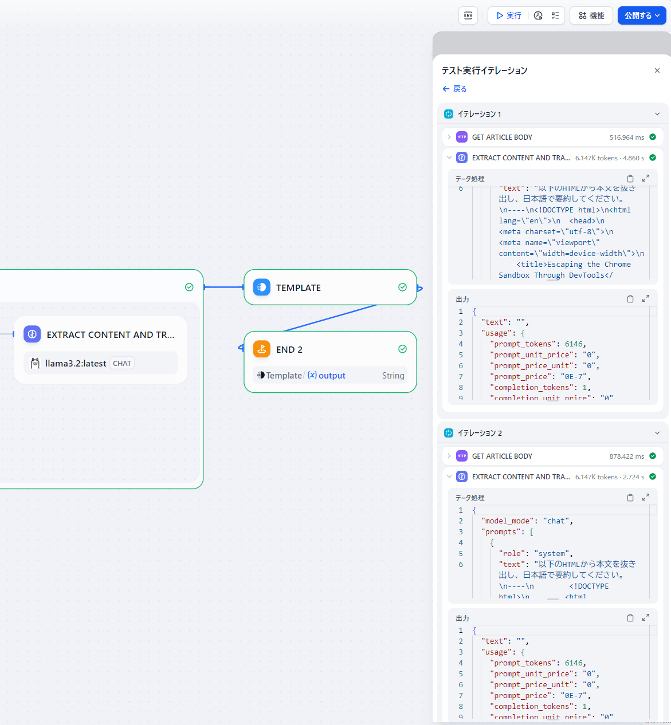
Task: Click the END 2 orange icon
Action: (x=262, y=349)
